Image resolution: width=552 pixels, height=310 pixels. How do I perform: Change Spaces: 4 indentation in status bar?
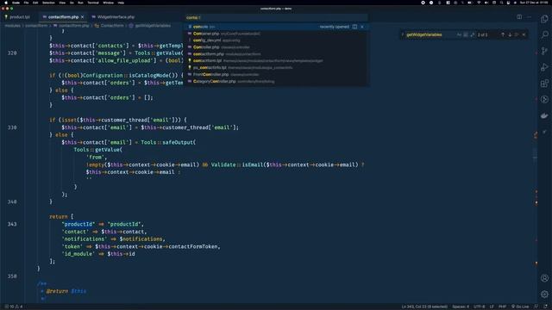(461, 307)
